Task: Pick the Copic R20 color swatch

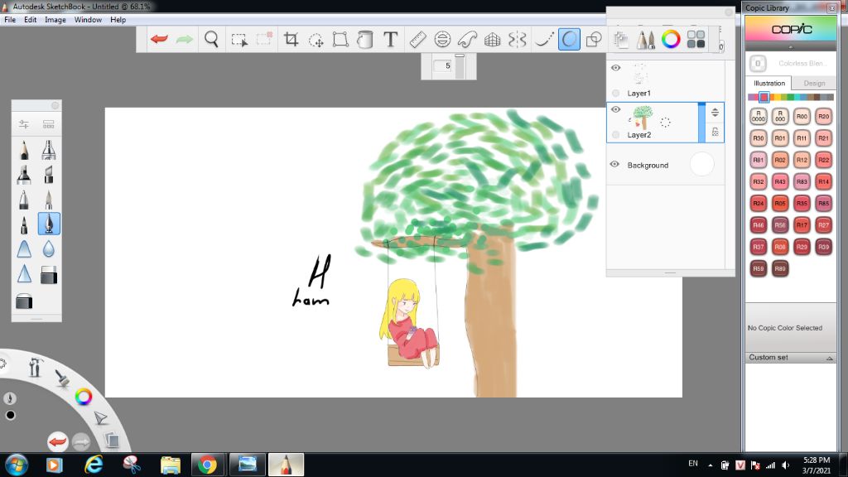Action: 823,116
